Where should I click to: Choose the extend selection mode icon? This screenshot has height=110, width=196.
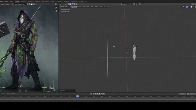coord(71,4)
